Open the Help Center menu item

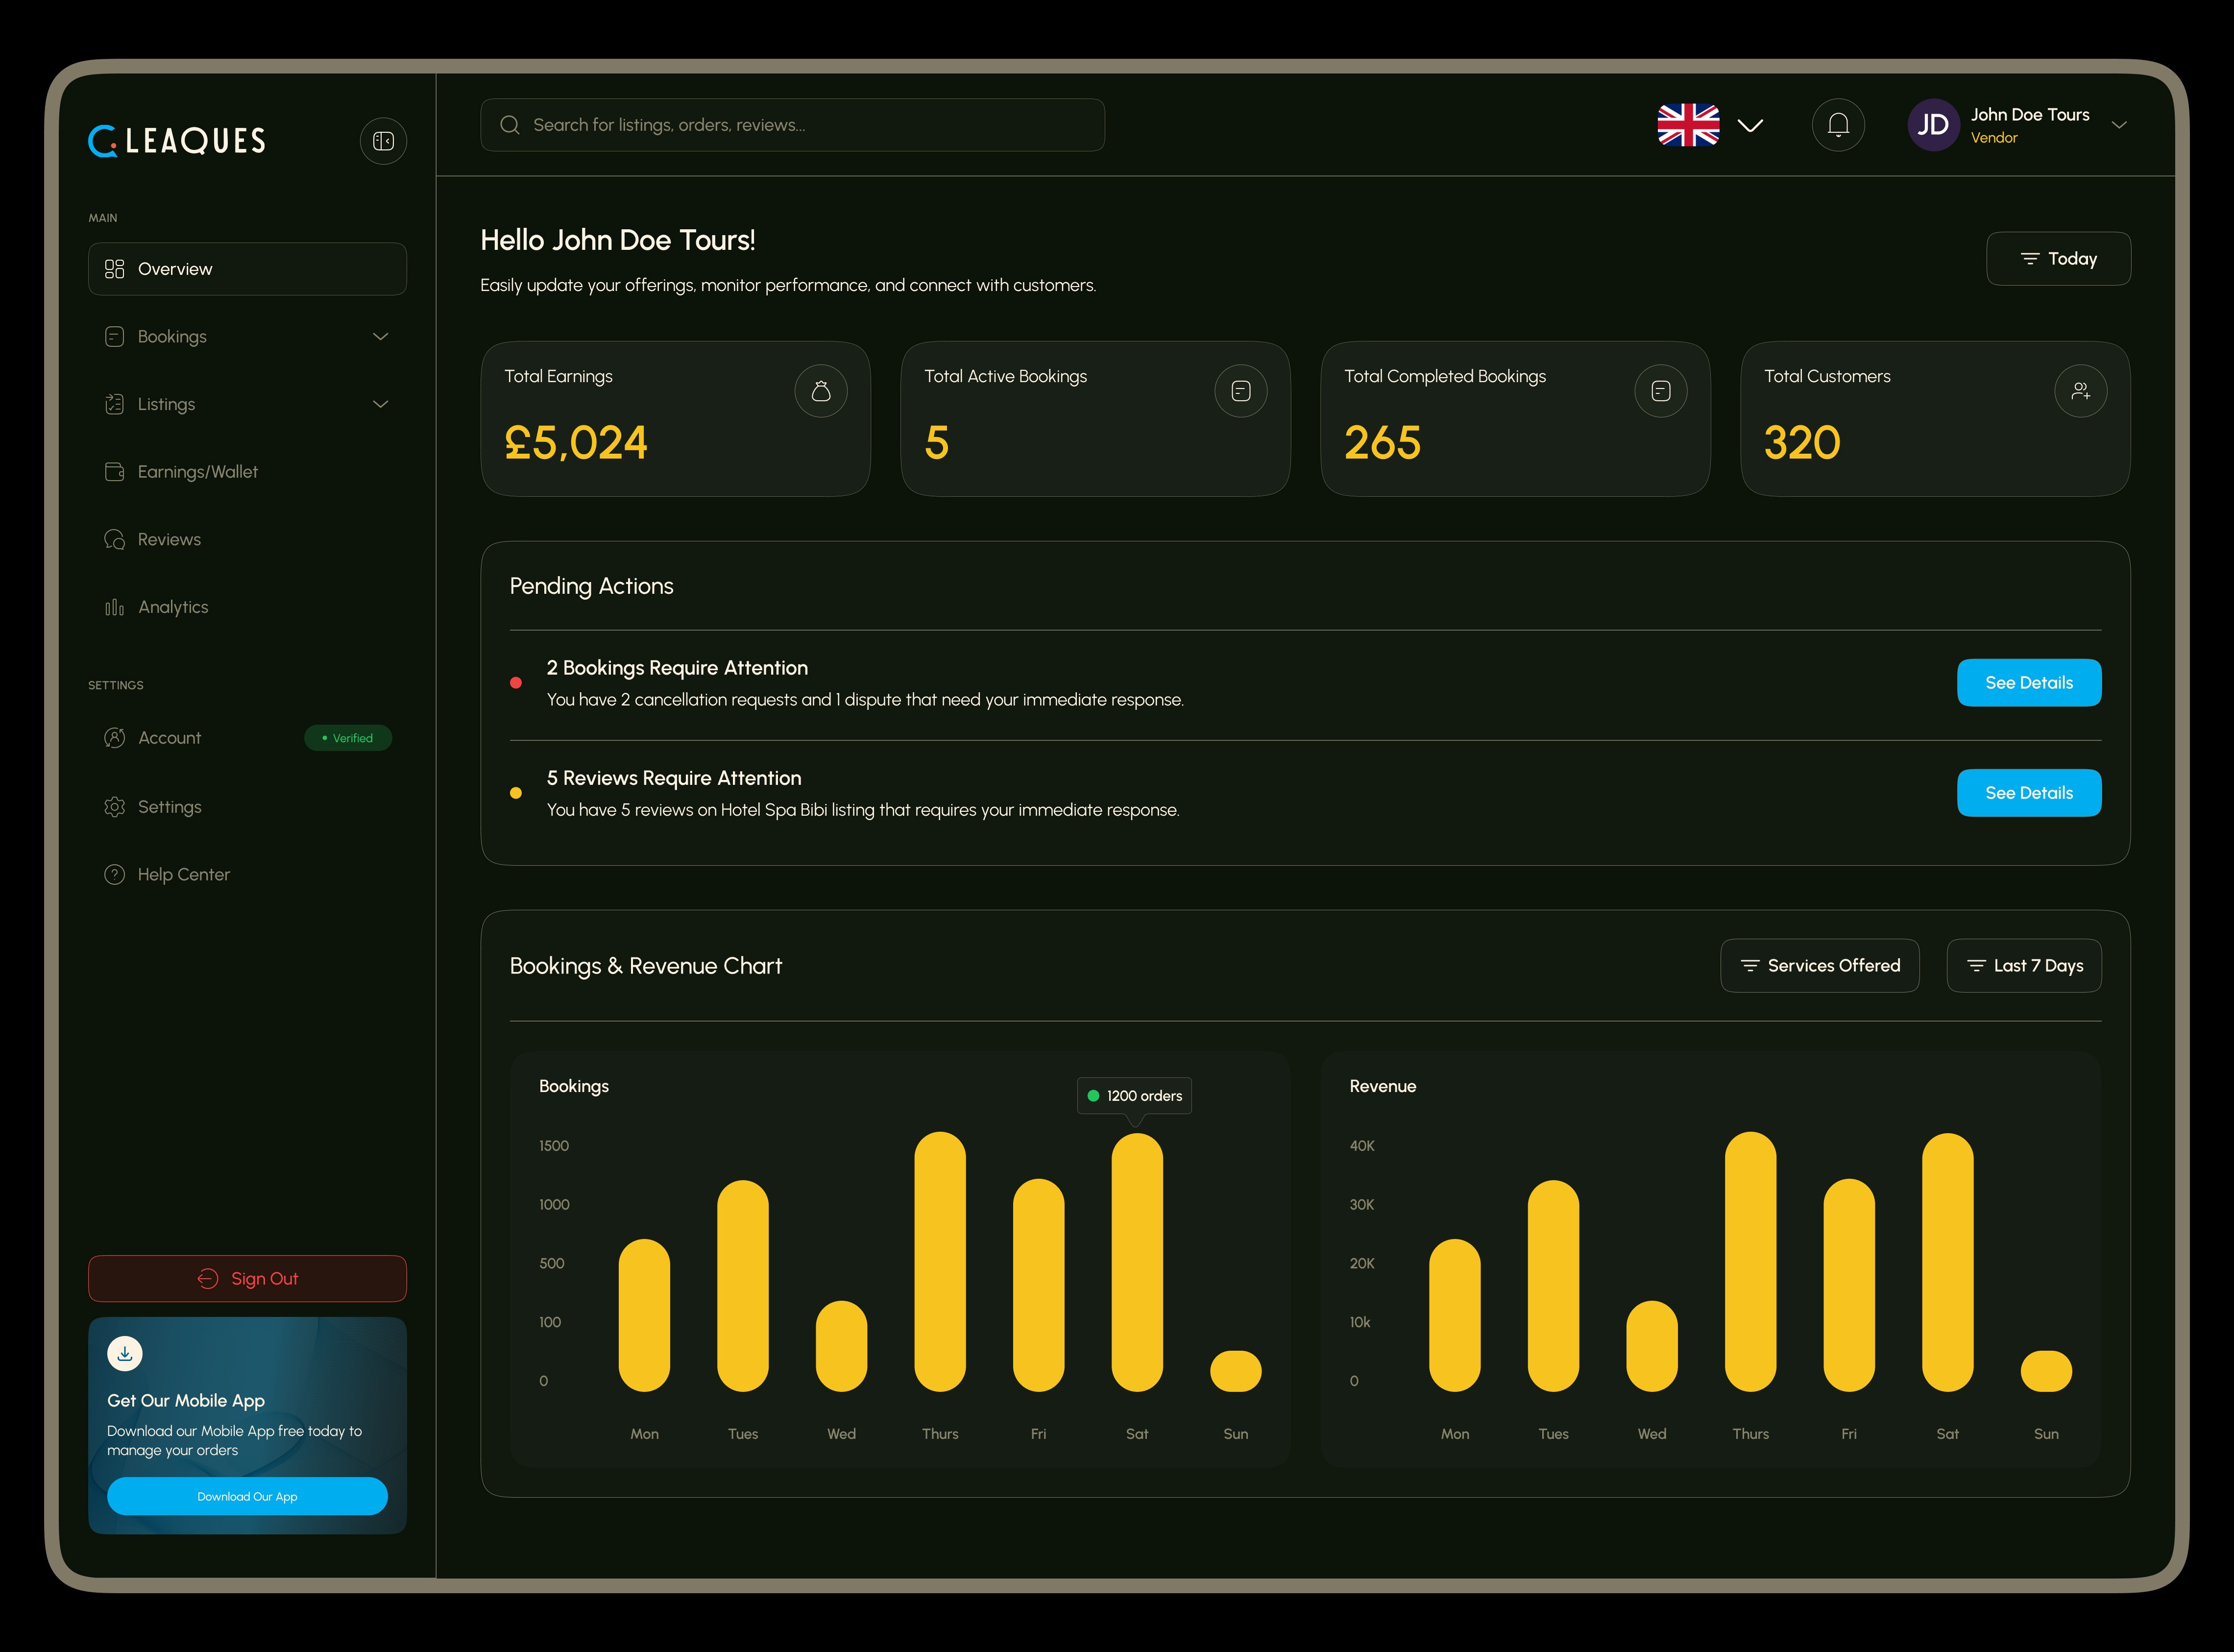[247, 875]
